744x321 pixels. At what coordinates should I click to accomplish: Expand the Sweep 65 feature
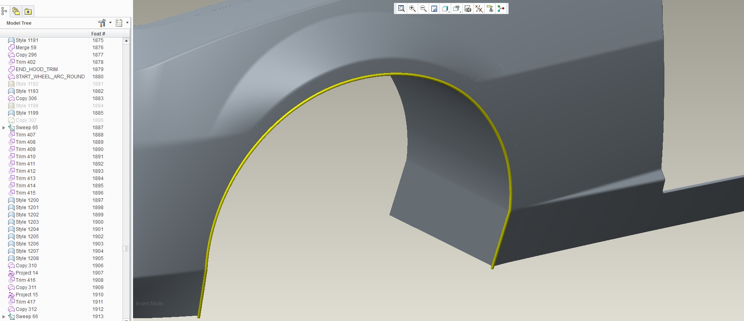4,128
